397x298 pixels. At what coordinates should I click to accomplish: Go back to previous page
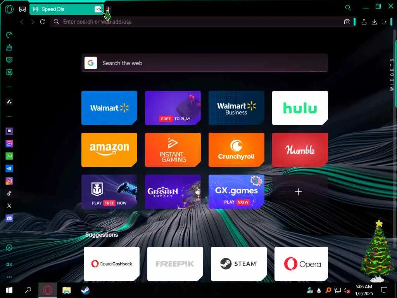22,22
